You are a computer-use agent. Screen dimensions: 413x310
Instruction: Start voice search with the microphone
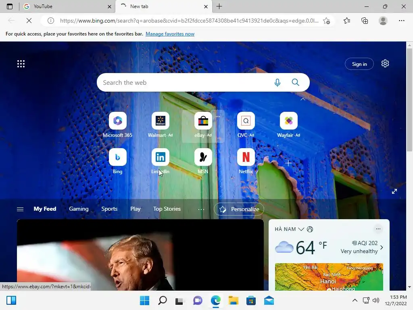277,82
